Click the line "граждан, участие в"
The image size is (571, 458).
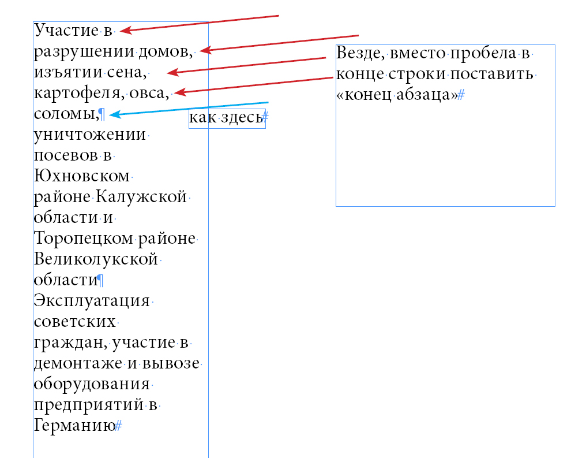(x=111, y=342)
